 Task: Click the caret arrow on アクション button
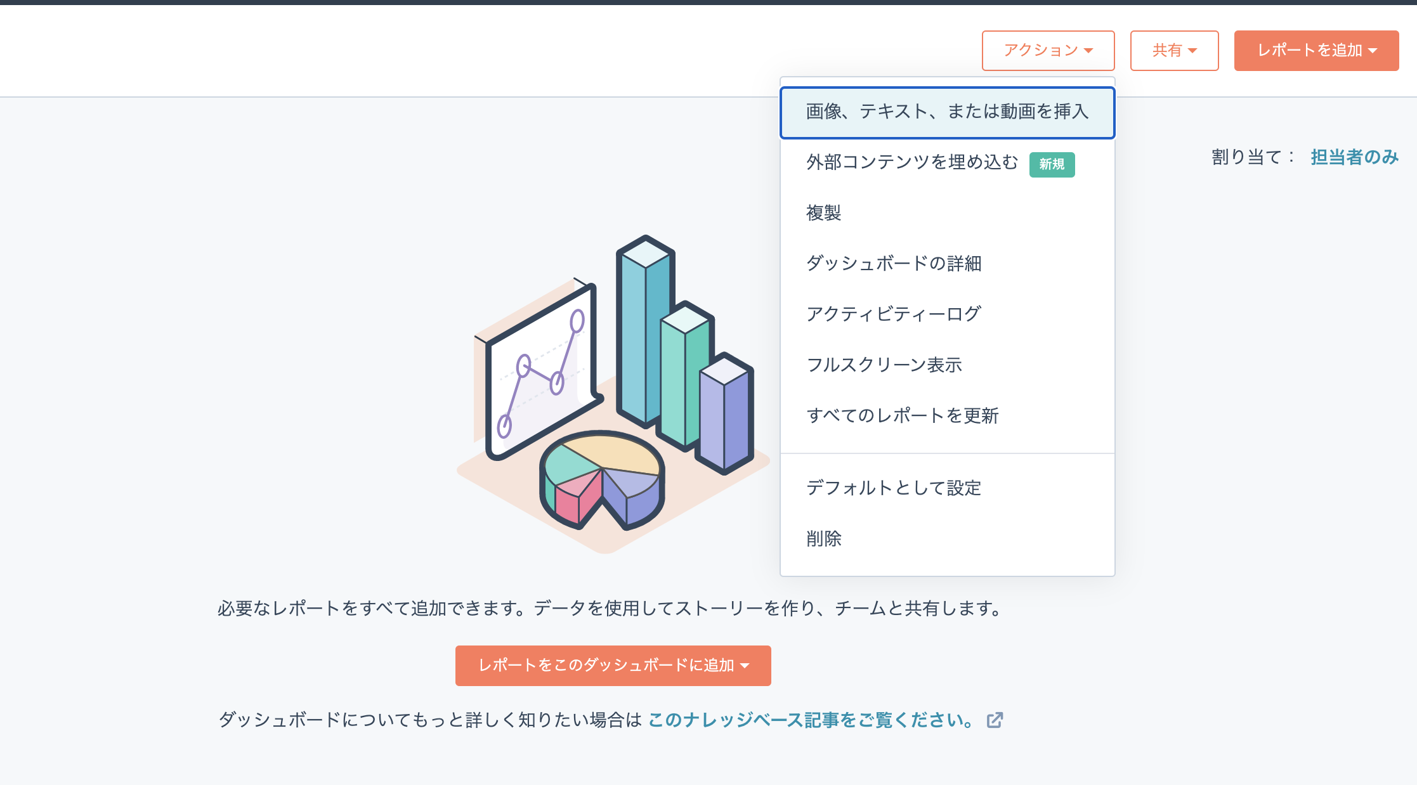[1088, 51]
